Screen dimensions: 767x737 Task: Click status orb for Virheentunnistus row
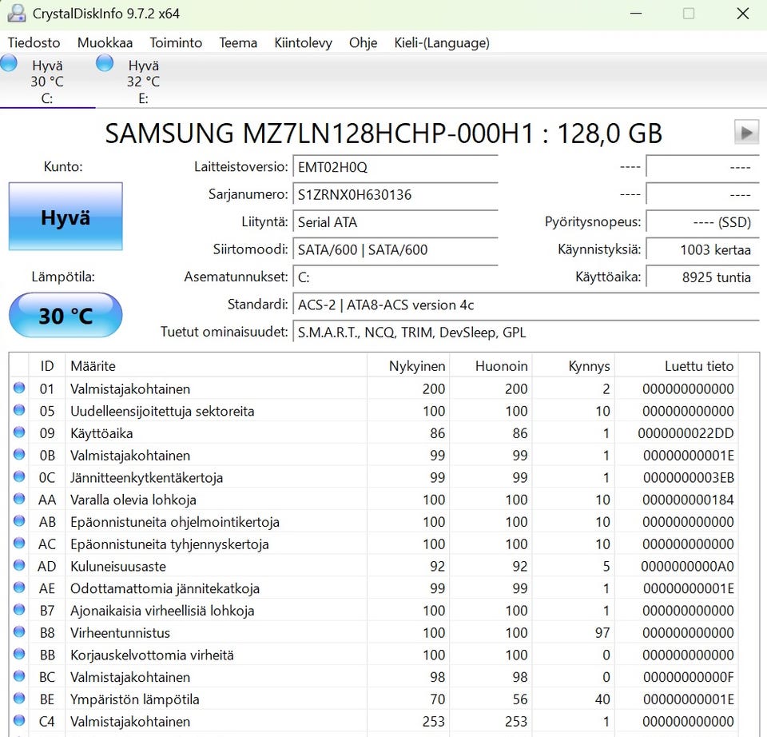coord(19,632)
